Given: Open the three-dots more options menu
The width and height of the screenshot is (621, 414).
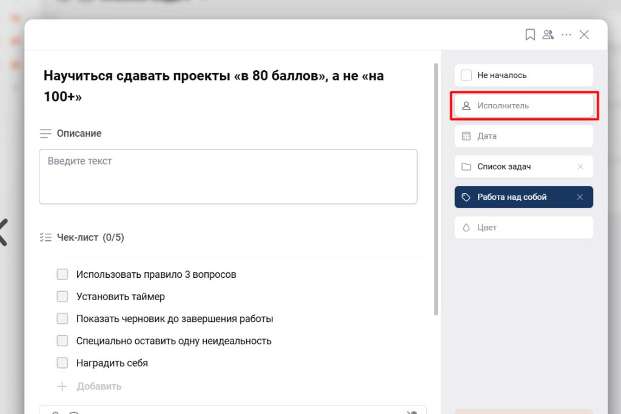Looking at the screenshot, I should [x=566, y=35].
